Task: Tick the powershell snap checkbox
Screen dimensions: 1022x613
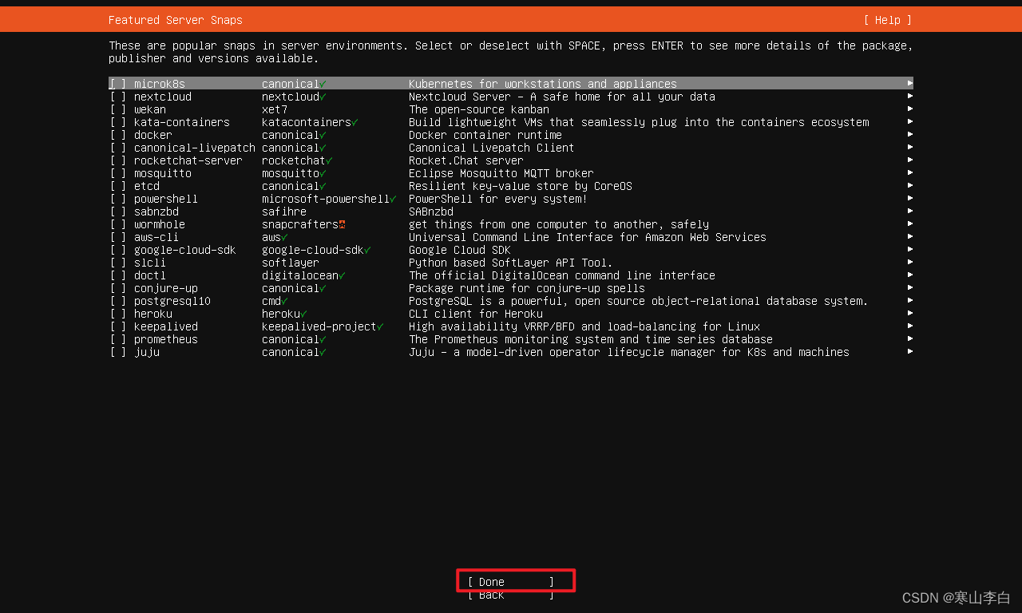Action: [118, 199]
